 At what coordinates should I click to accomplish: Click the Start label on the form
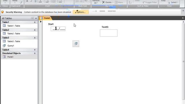click(x=51, y=24)
